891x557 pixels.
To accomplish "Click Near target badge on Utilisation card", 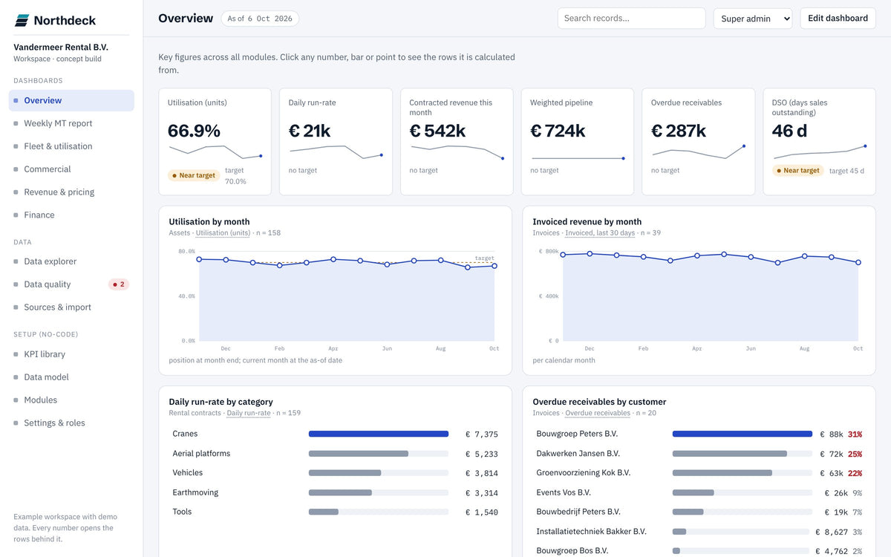I will 193,176.
